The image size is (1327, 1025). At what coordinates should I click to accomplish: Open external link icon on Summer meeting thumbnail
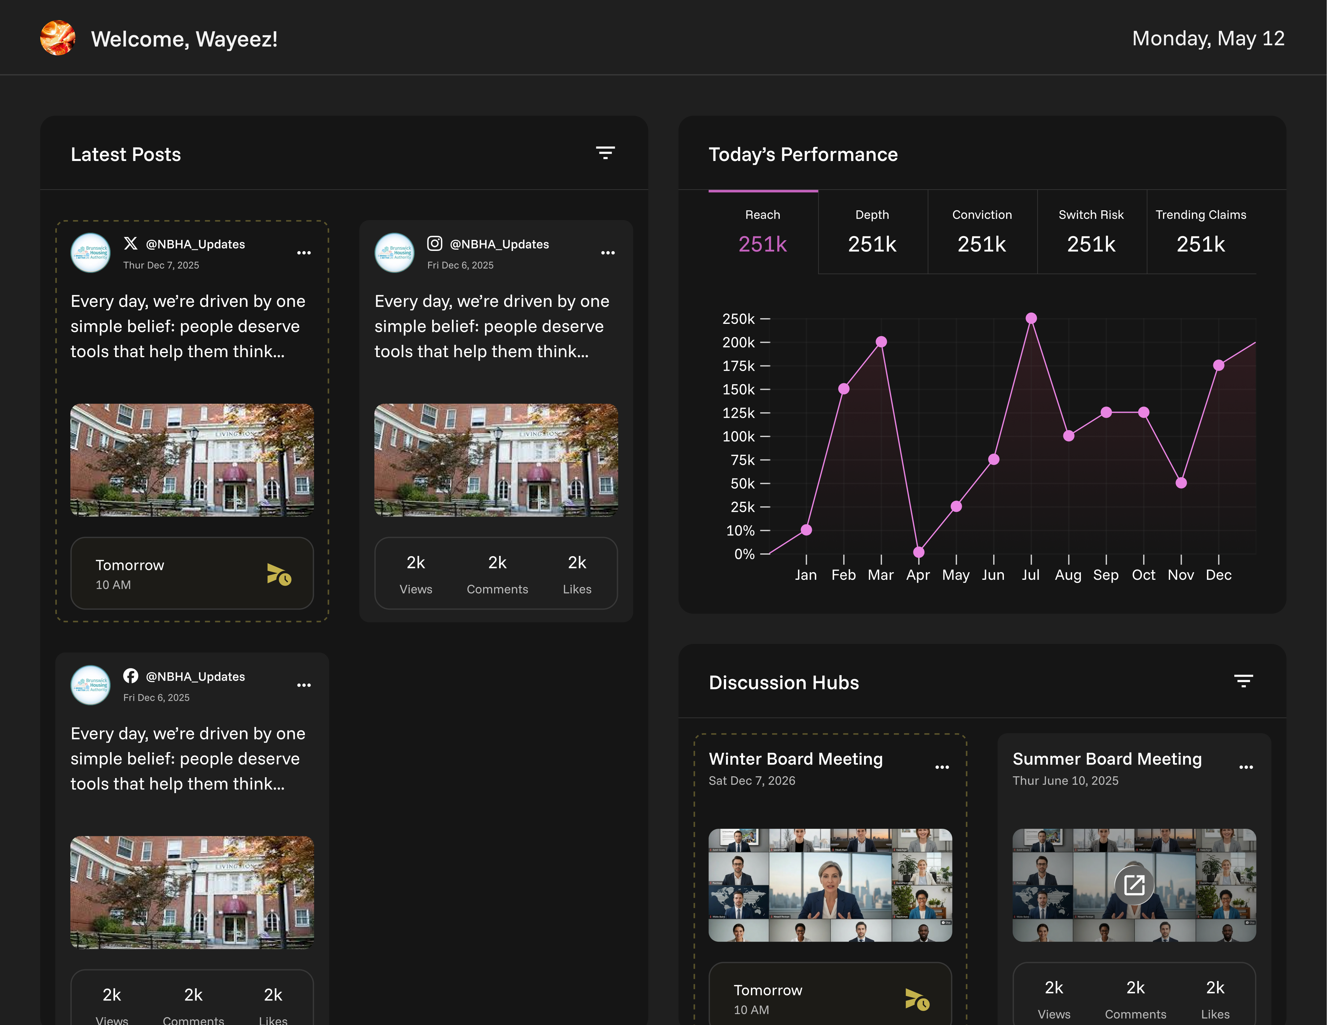coord(1134,885)
